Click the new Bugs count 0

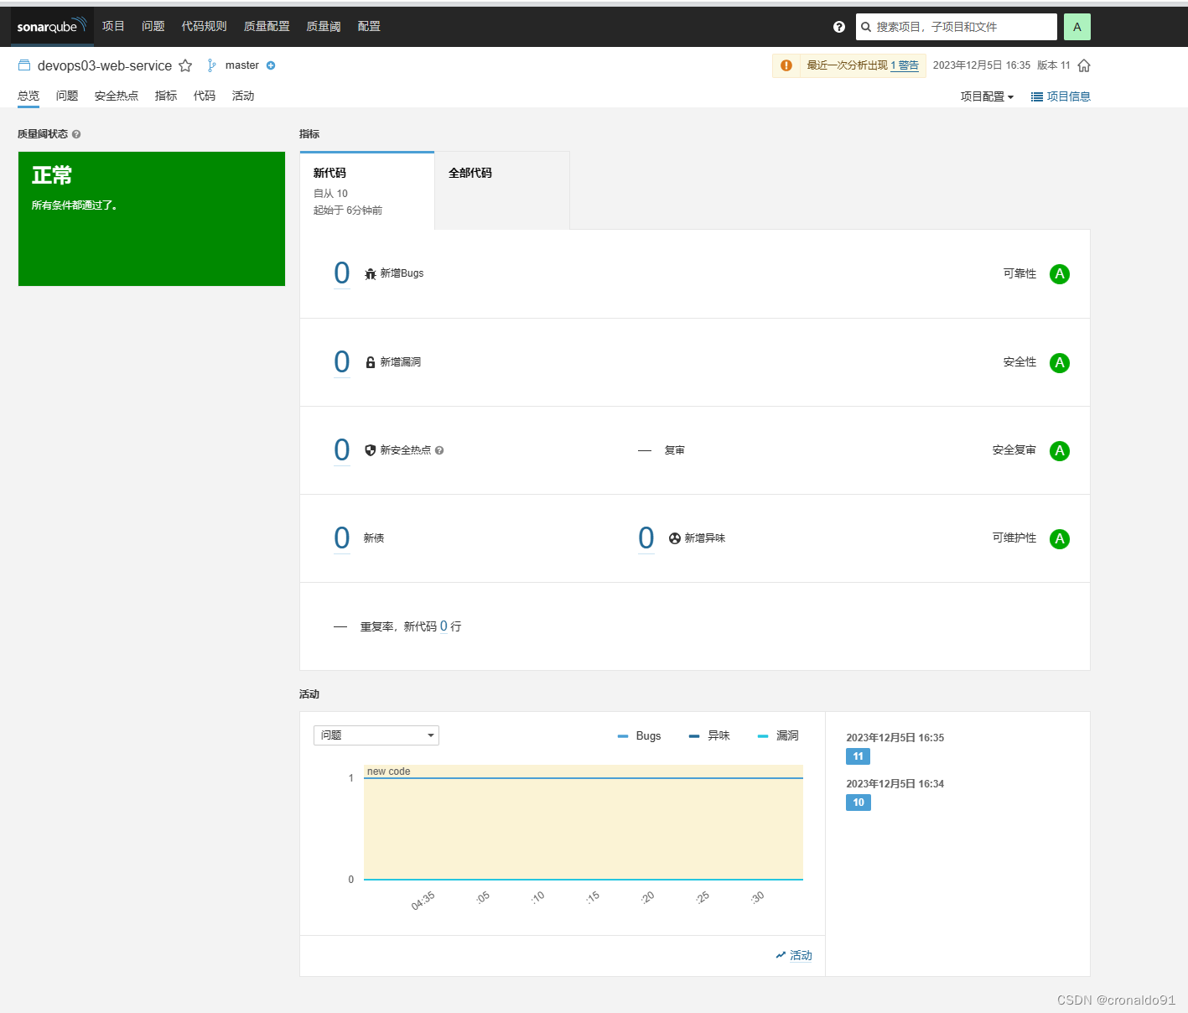click(342, 273)
